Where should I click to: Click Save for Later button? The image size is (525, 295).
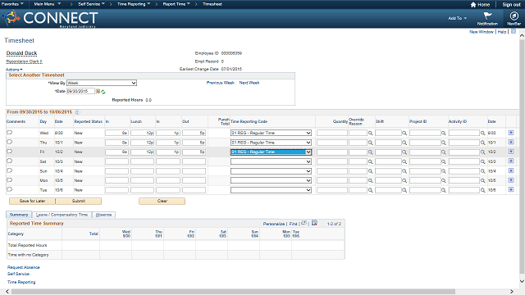coord(32,201)
